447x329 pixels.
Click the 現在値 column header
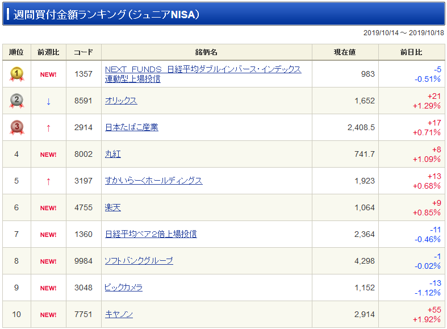pyautogui.click(x=345, y=52)
